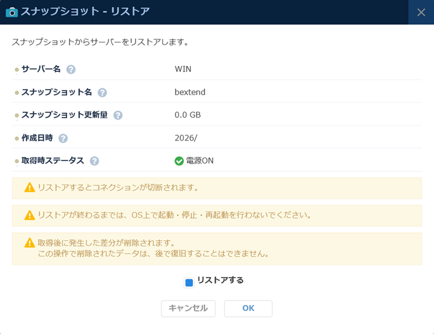Select the server name value WIN
Viewport: 434px width, 334px height.
(183, 69)
